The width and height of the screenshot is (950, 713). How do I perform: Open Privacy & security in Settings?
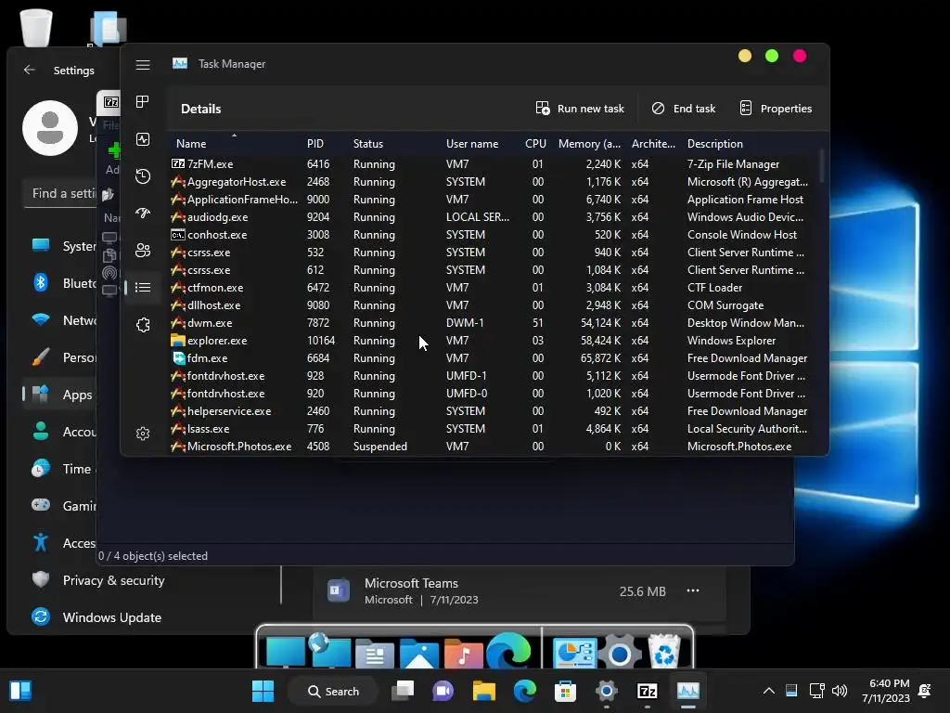(x=96, y=580)
